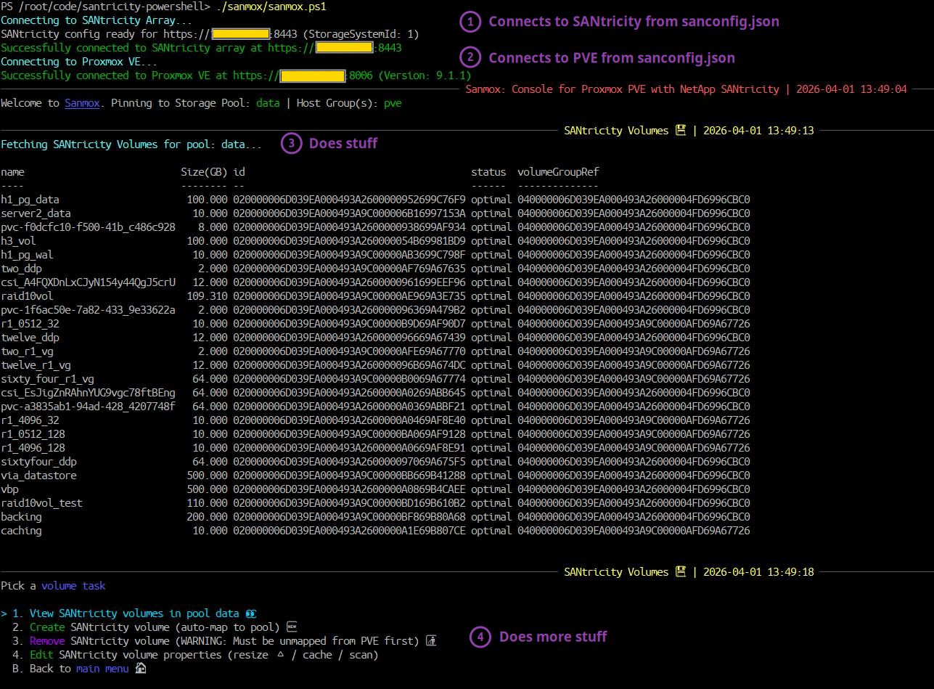Click the "(StorageSystemId: 1)" text
Viewport: 934px width, 689px height.
point(361,34)
